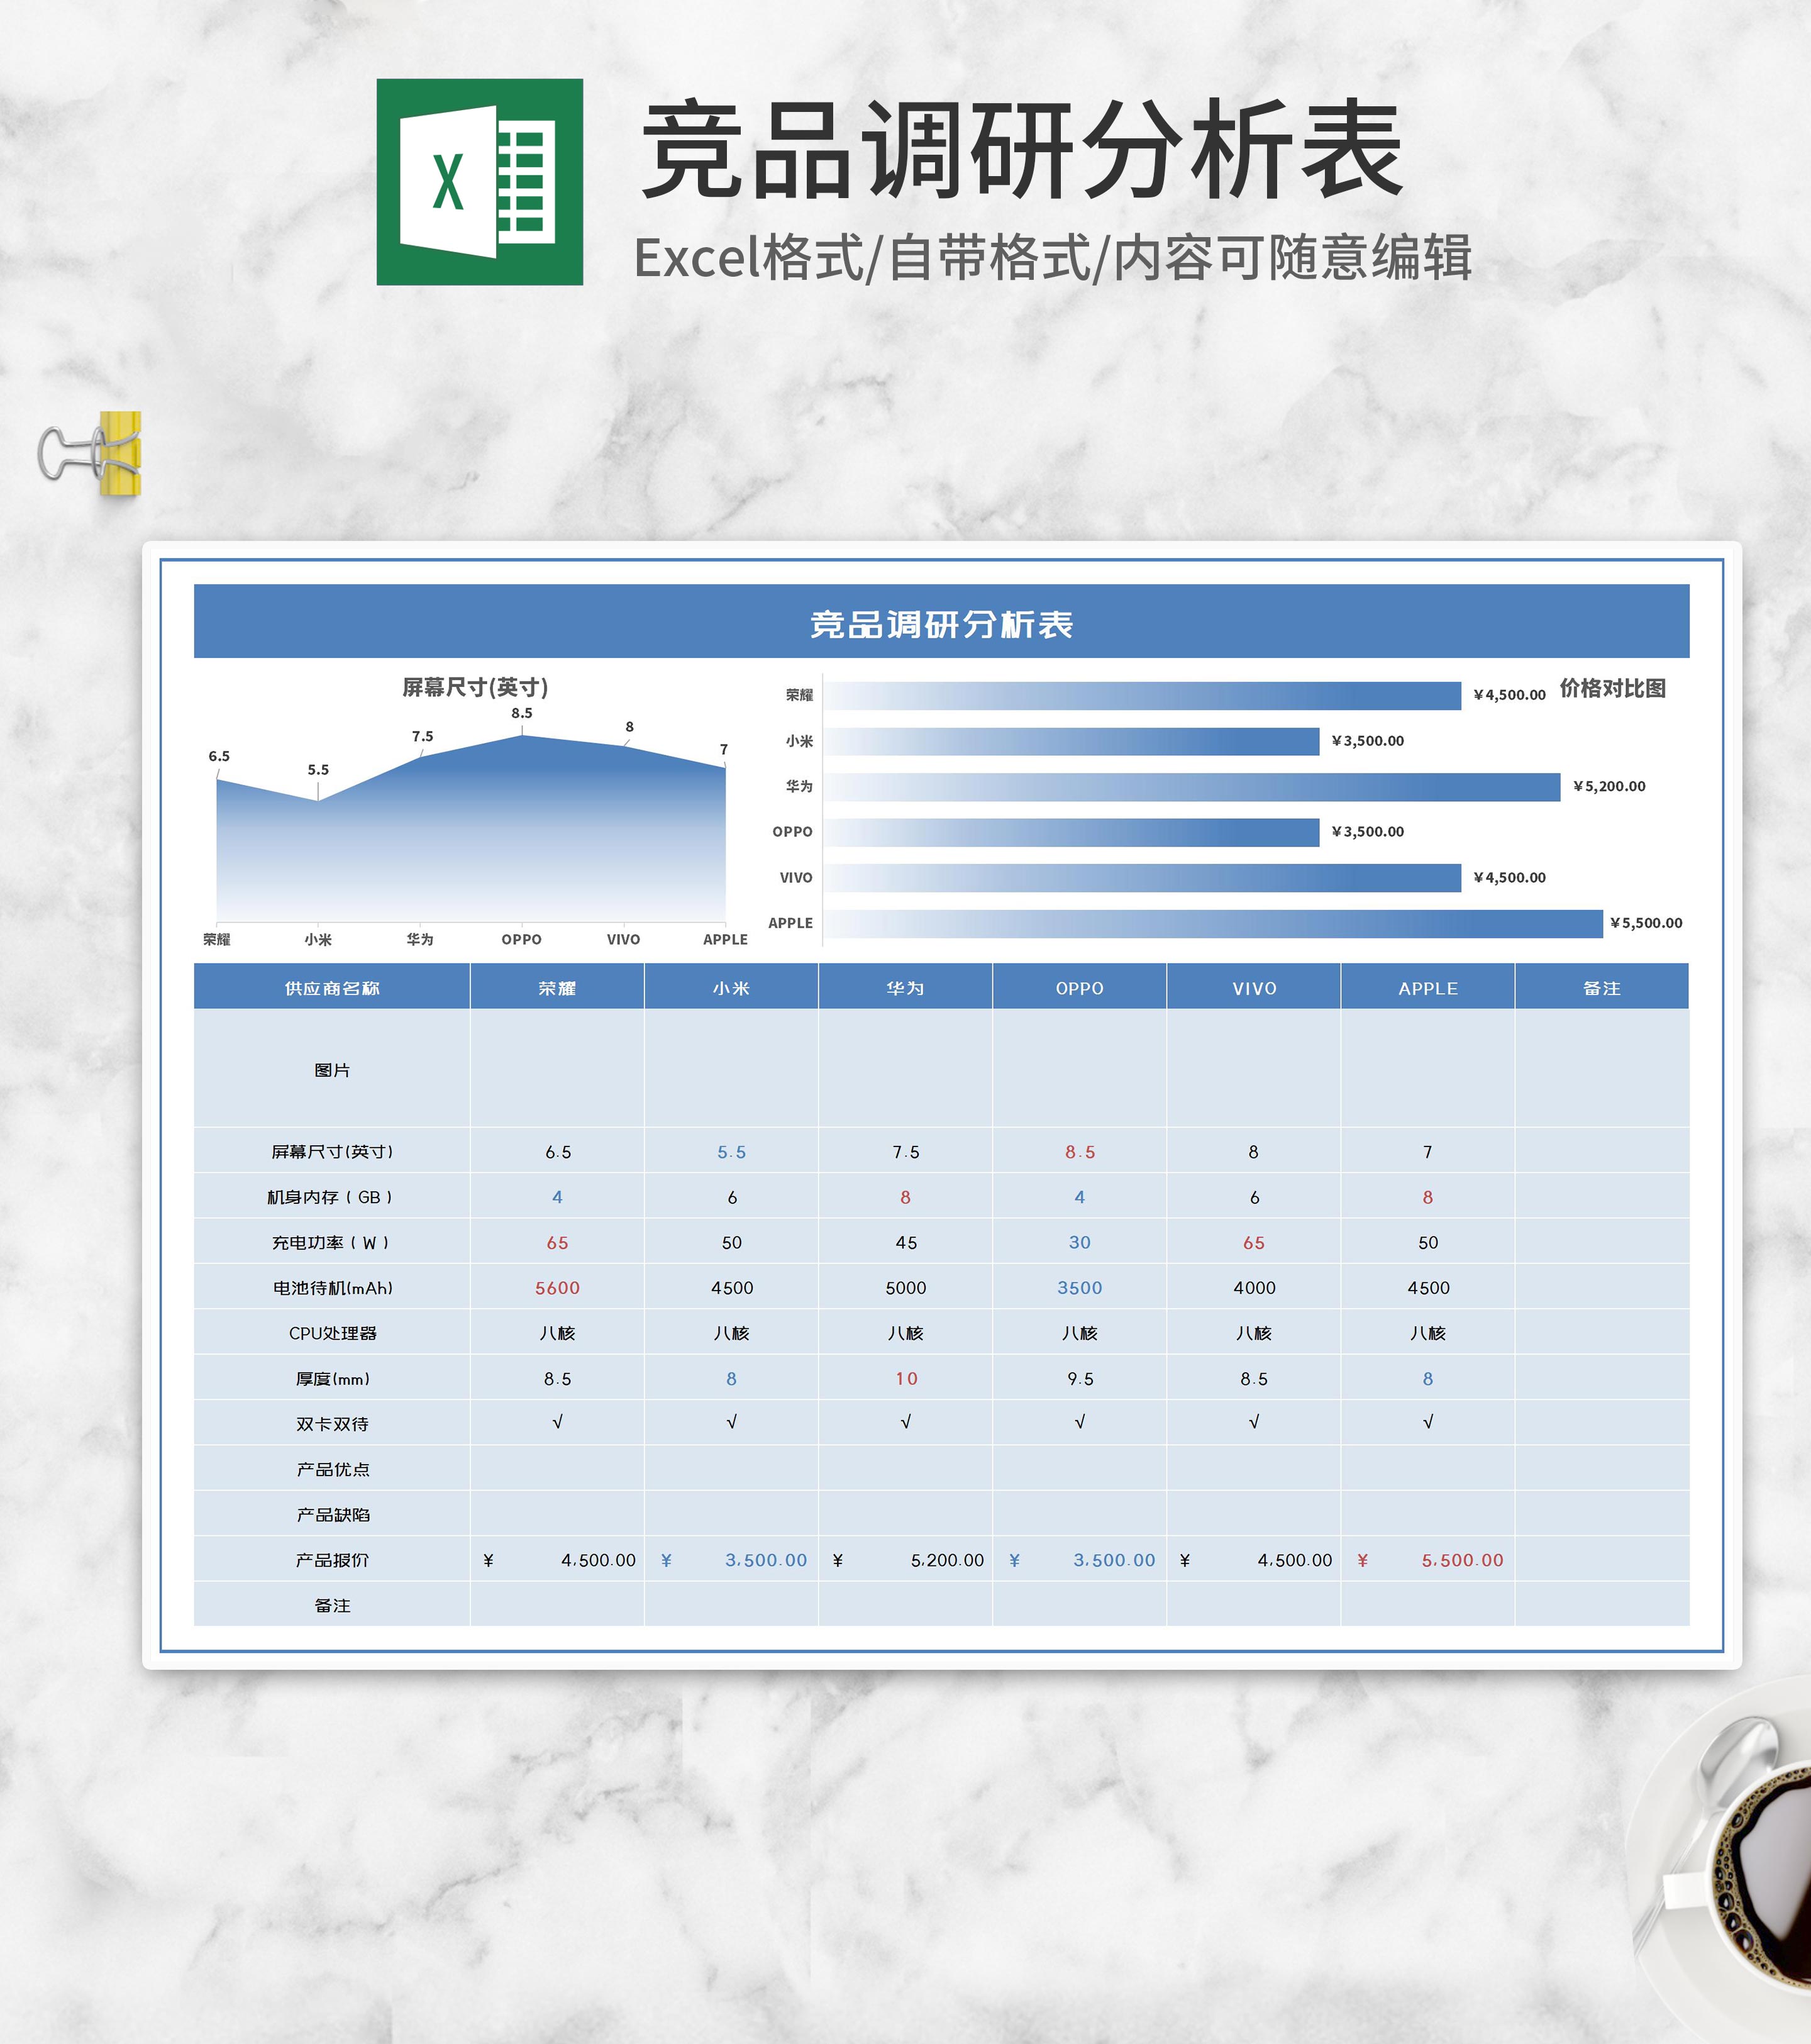Click the 荣耀 dual-SIM checkmark cell
Image resolution: width=1811 pixels, height=2044 pixels.
[x=557, y=1422]
